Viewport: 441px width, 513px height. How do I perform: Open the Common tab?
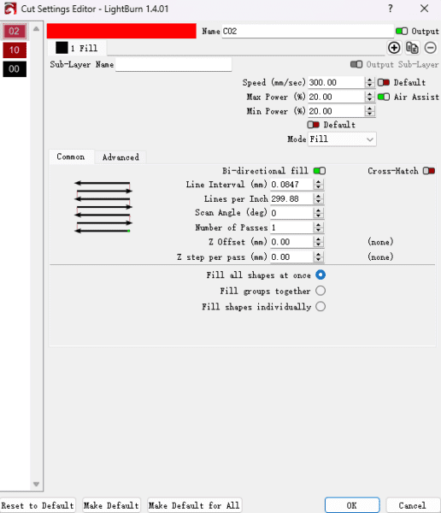click(x=71, y=156)
